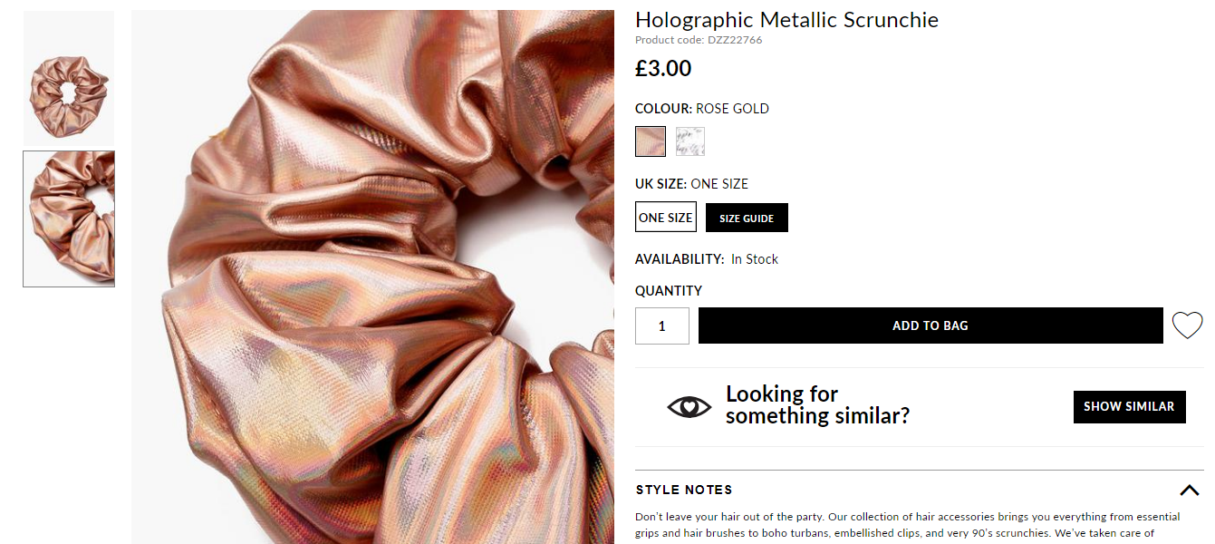Click the SHOW SIMILAR button
Screen dimensions: 1215x544
[x=1129, y=406]
